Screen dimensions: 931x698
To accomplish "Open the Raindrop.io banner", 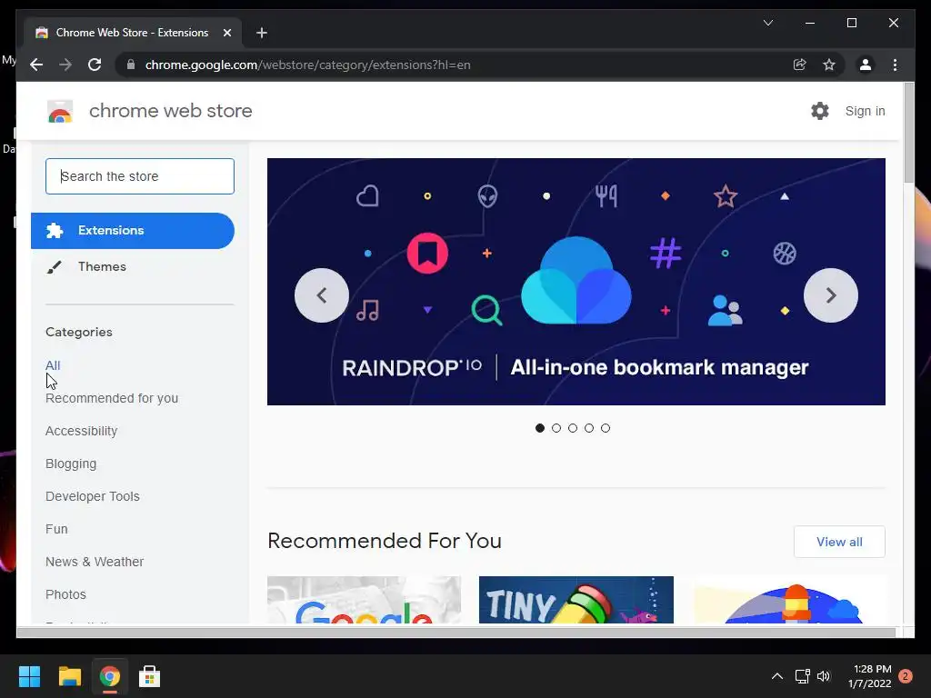I will pos(576,282).
